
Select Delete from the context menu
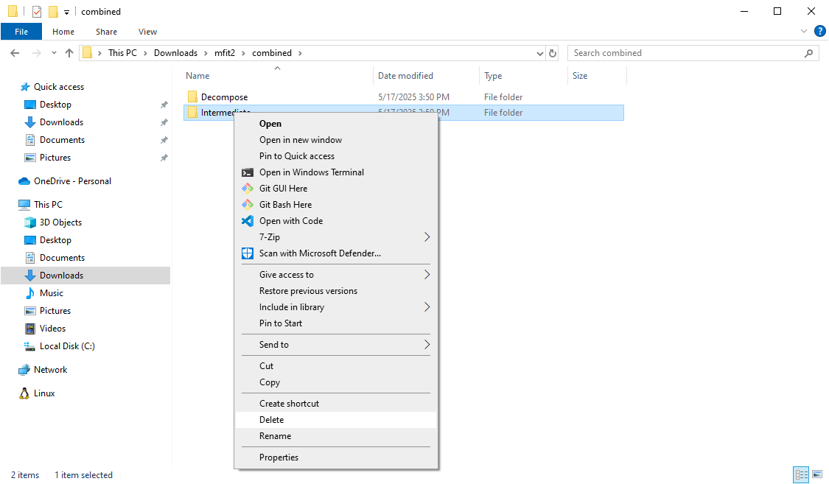pyautogui.click(x=272, y=419)
